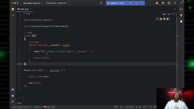
Task: Open the more tool windows ellipsis
Action: point(13,15)
